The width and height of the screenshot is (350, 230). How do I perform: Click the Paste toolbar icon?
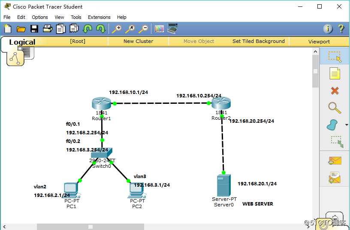click(74, 29)
